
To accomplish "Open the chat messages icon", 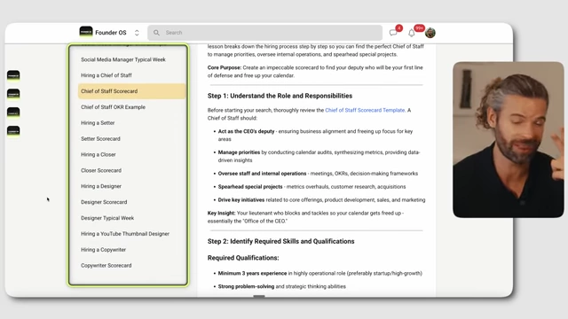I will pos(393,33).
